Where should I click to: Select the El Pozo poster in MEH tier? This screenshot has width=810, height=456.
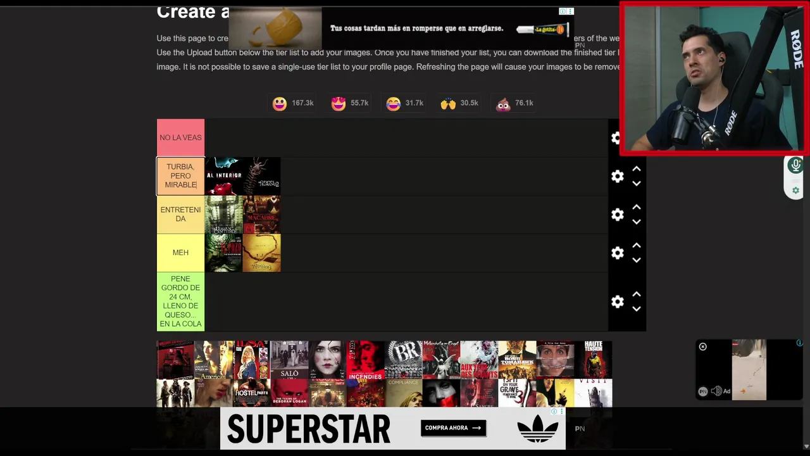tap(223, 253)
